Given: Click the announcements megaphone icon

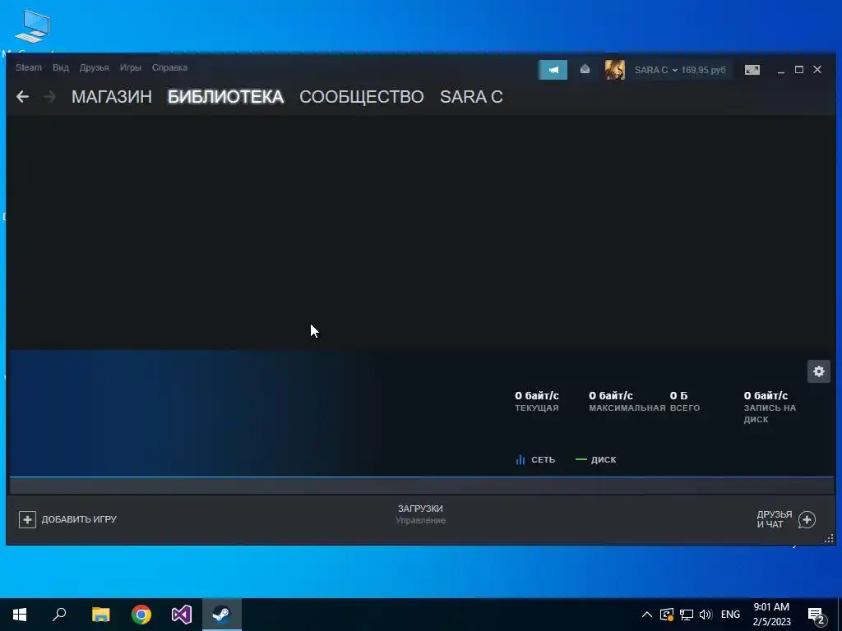Looking at the screenshot, I should (x=553, y=70).
